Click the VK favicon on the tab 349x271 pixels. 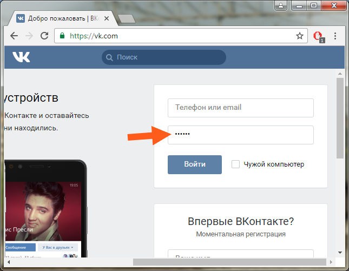[x=21, y=18]
